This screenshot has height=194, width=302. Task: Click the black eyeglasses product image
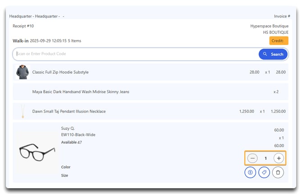click(37, 153)
